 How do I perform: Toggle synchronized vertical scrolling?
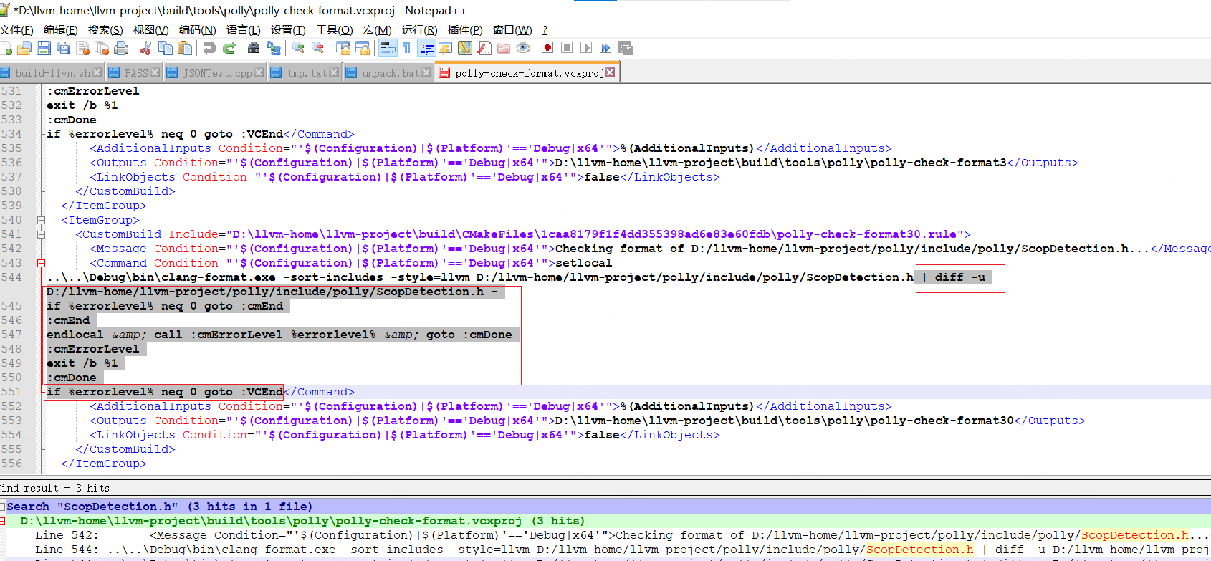point(343,48)
